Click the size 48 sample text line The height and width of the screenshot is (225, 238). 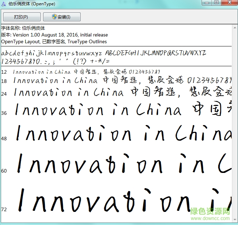pos(124,133)
